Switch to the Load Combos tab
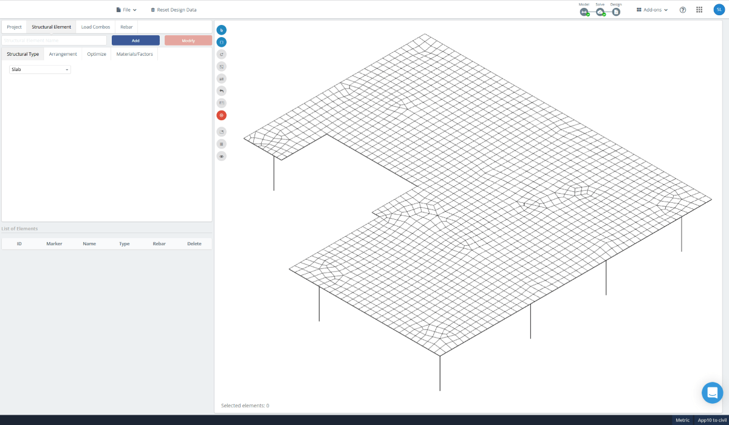Viewport: 729px width, 425px height. tap(95, 27)
